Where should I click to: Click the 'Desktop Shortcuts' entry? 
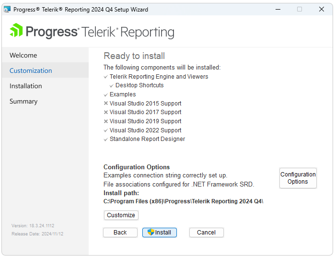coord(139,85)
